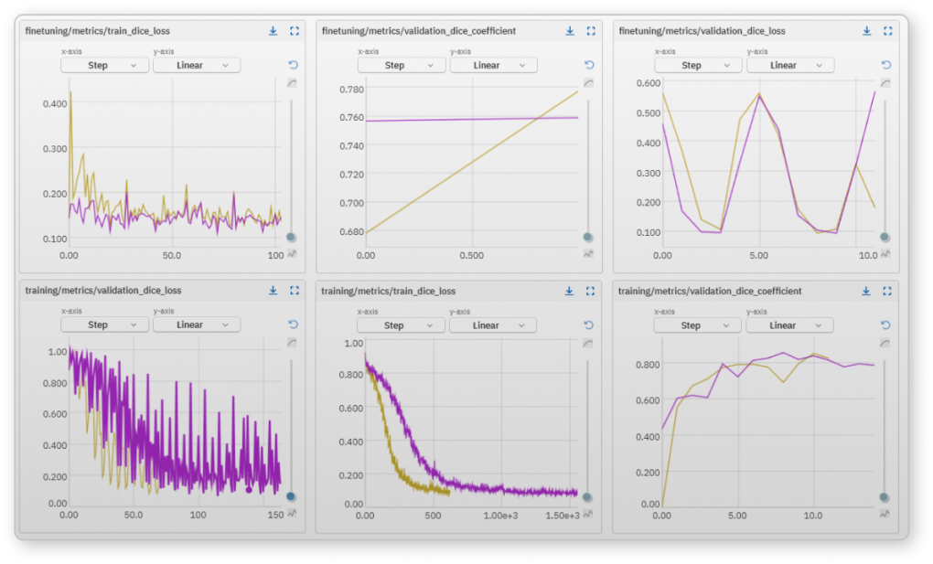Download the finetuning validation_dice_loss chart
This screenshot has width=933, height=564.
point(867,31)
